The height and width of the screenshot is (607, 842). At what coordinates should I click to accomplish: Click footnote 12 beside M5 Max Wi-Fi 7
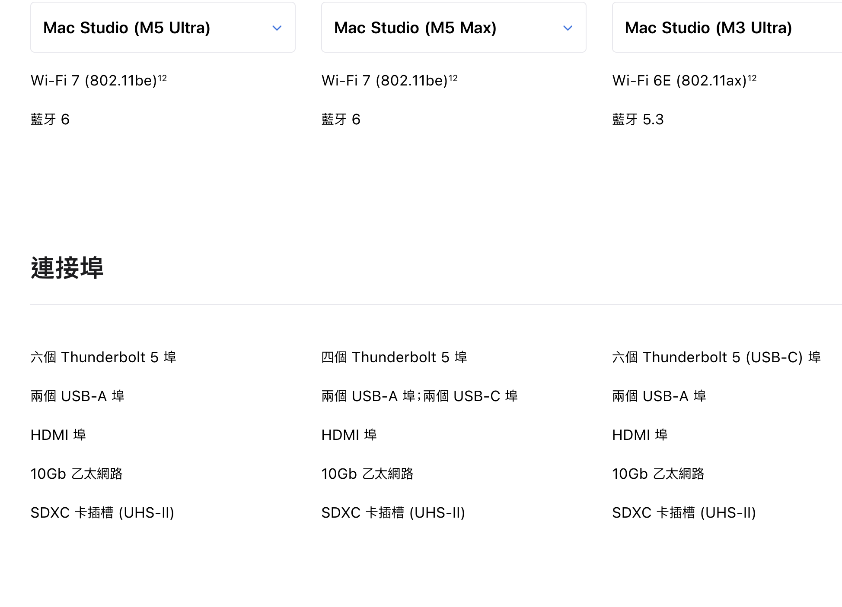tap(453, 78)
